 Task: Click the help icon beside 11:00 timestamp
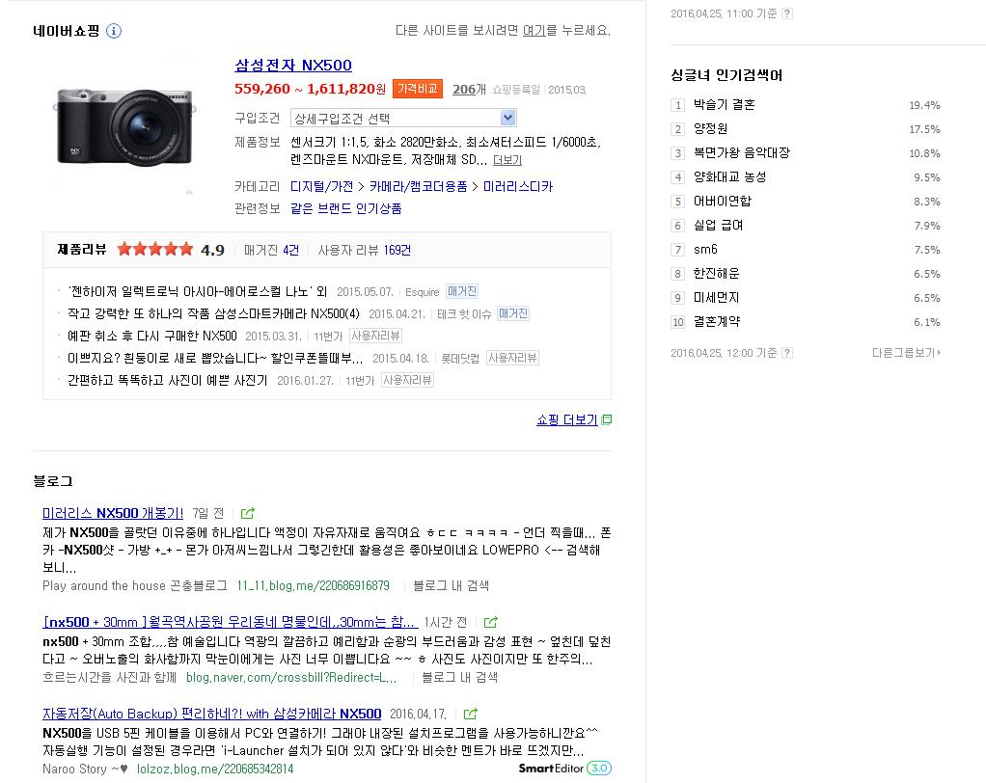click(787, 13)
